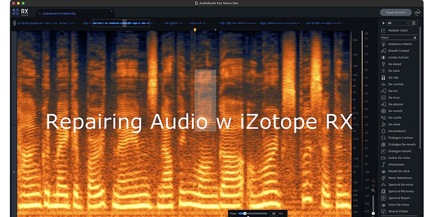
Task: Open the De-wind module
Action: pos(391,124)
